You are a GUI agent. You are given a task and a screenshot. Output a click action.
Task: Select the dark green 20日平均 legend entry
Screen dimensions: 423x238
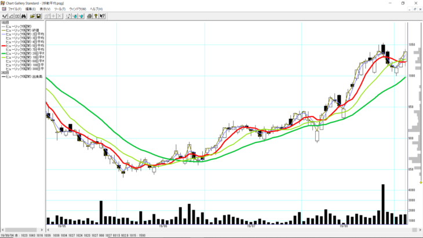(x=23, y=53)
